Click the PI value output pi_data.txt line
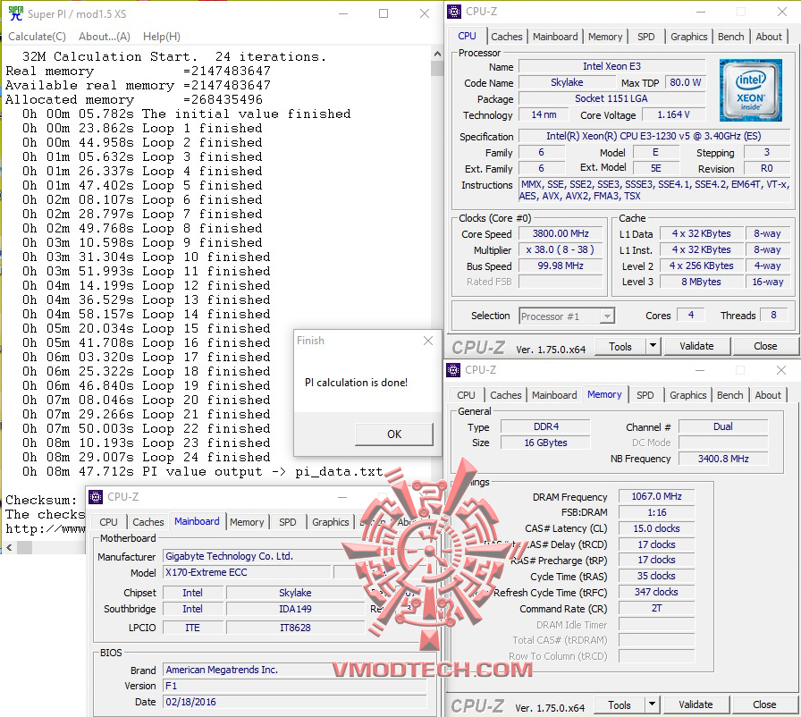Image resolution: width=801 pixels, height=717 pixels. (202, 471)
